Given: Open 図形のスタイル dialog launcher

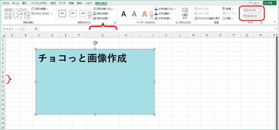Looking at the screenshot, I should click(x=115, y=23).
